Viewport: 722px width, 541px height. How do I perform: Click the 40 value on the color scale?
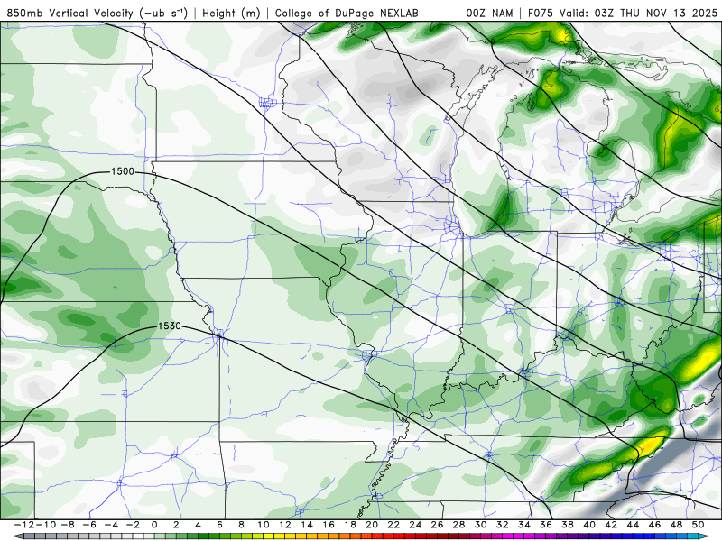tap(589, 525)
